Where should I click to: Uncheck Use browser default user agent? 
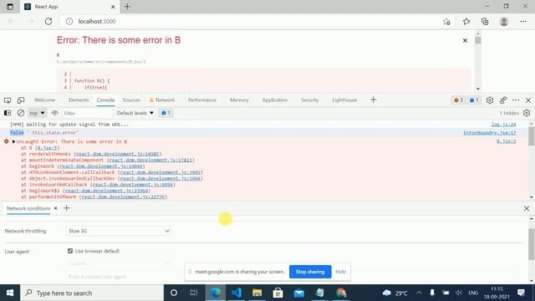70,251
